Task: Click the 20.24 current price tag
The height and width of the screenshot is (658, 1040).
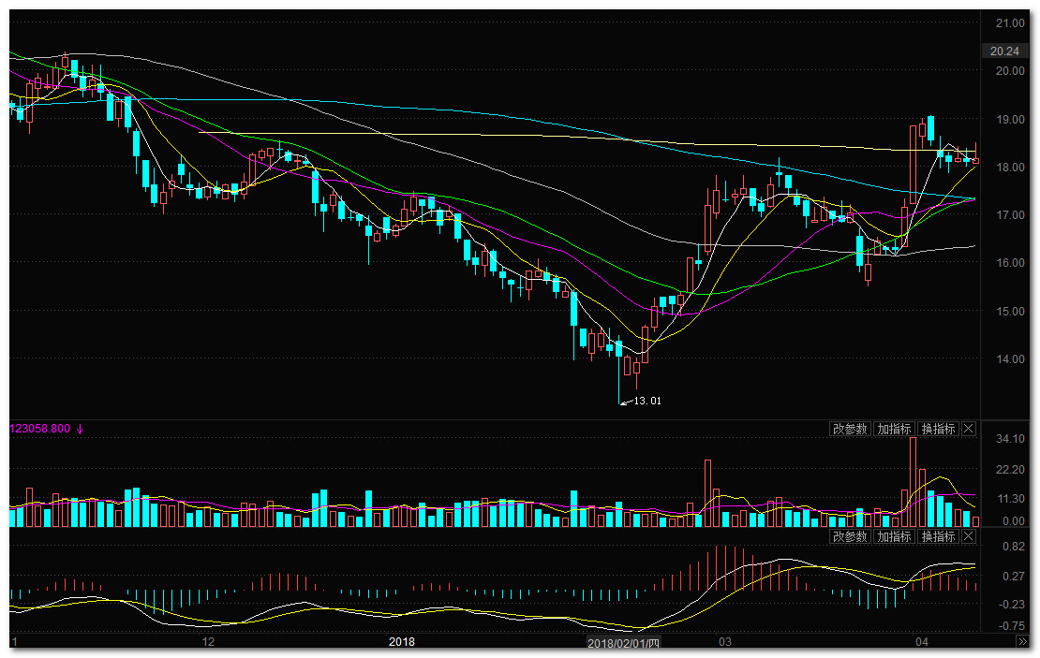Action: coord(1003,51)
